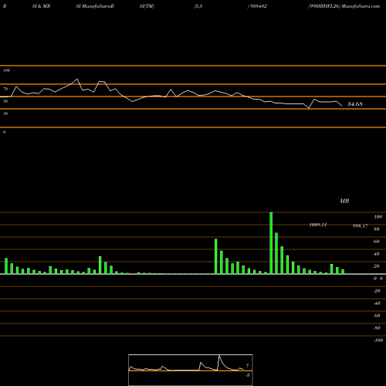Click the SI(TM) header text
386x386 pixels.
tap(147, 6)
